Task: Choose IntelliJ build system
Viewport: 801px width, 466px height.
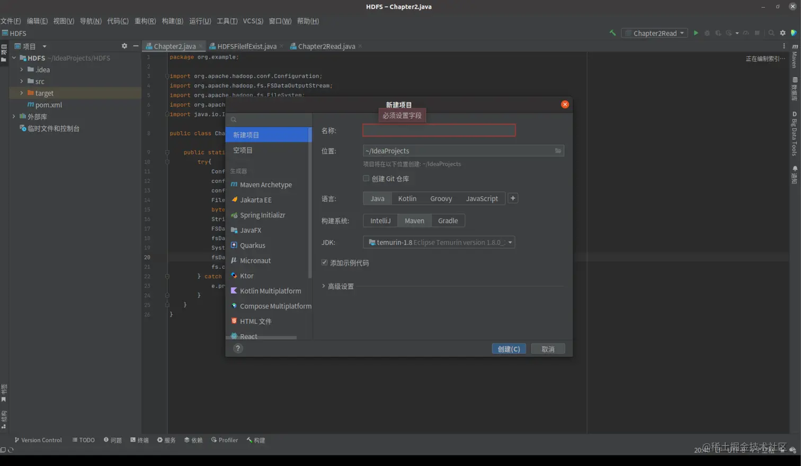Action: coord(380,221)
